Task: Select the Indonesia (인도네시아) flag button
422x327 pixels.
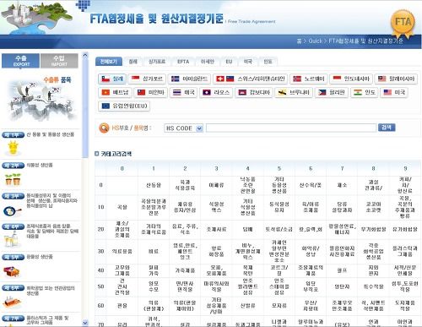Action: (x=351, y=79)
